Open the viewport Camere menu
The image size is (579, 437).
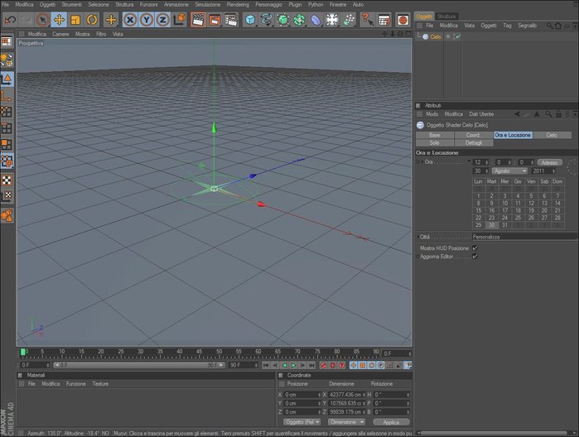(x=60, y=34)
